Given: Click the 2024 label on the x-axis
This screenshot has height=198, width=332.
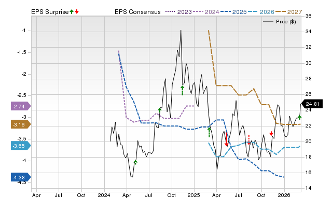Looking at the screenshot, I should 104,195.
